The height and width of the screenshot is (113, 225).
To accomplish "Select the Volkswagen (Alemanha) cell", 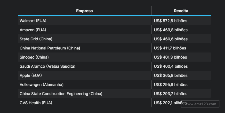I will pos(42,85).
